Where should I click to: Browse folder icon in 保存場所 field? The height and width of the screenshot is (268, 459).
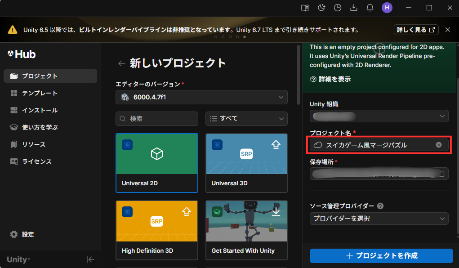tap(442, 174)
